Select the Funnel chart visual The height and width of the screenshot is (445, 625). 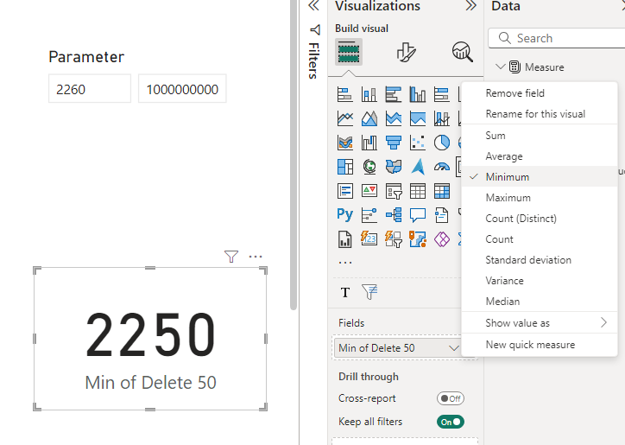click(394, 143)
